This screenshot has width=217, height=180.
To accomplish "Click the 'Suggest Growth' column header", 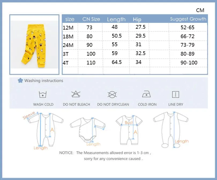I will 188,19.
